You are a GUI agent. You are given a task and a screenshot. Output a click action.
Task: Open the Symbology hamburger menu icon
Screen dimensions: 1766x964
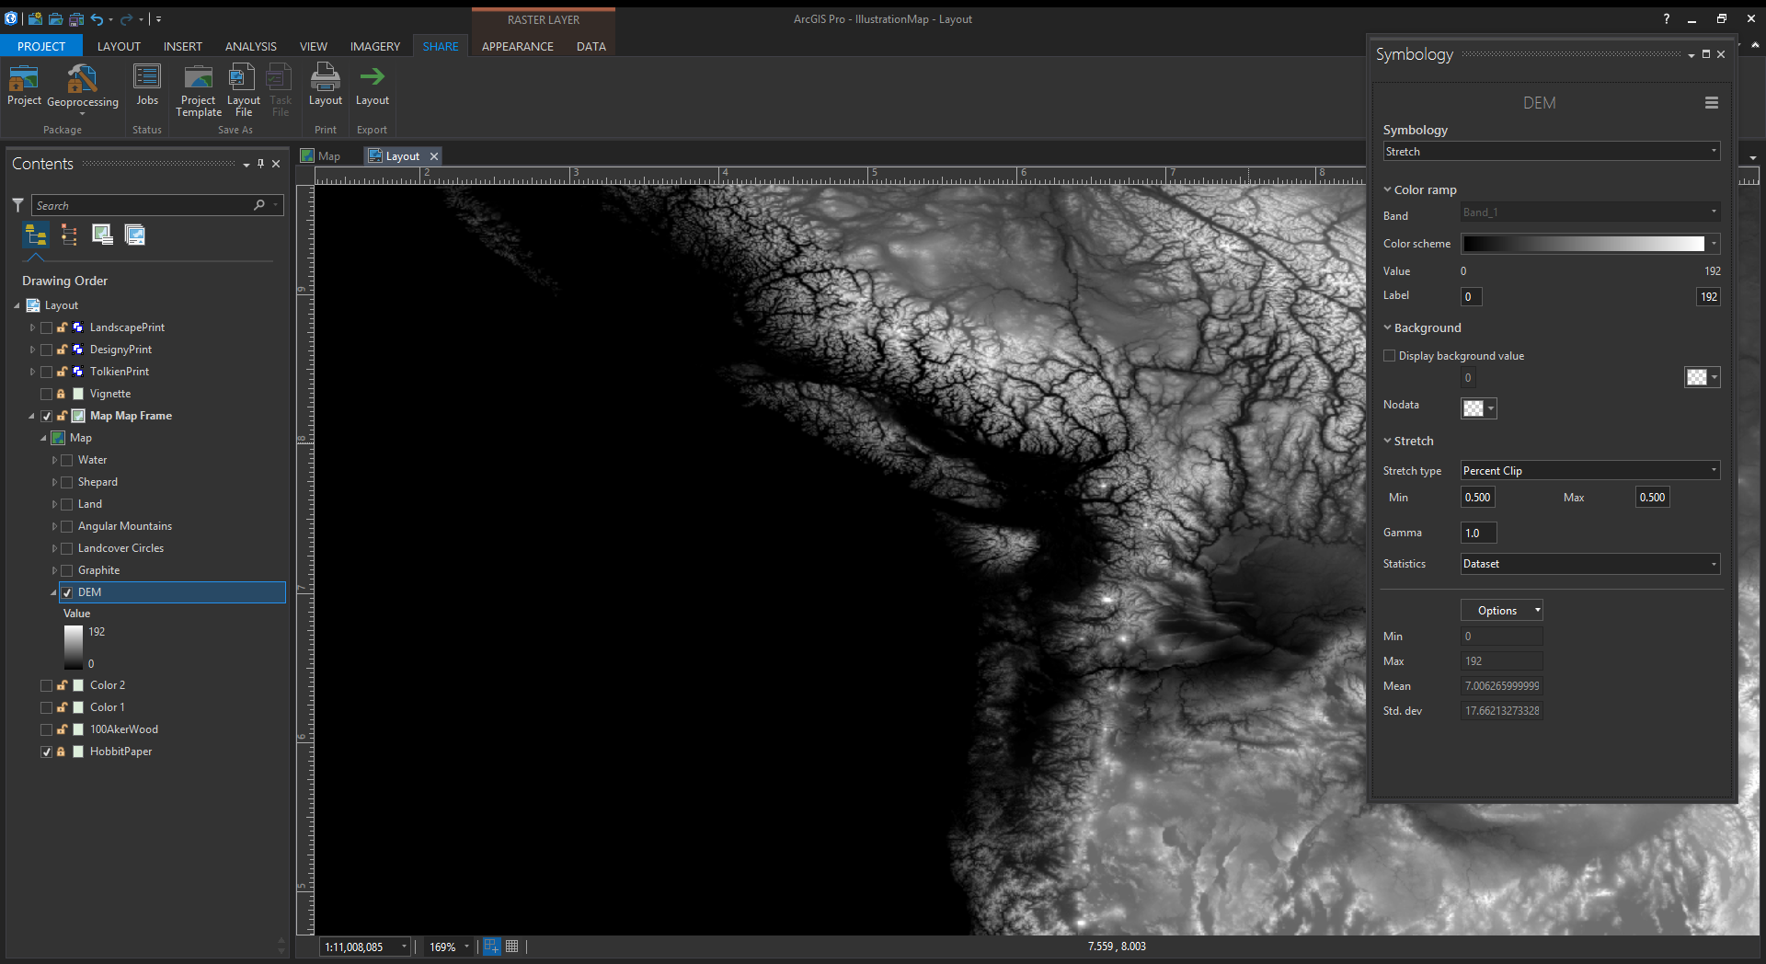tap(1711, 103)
